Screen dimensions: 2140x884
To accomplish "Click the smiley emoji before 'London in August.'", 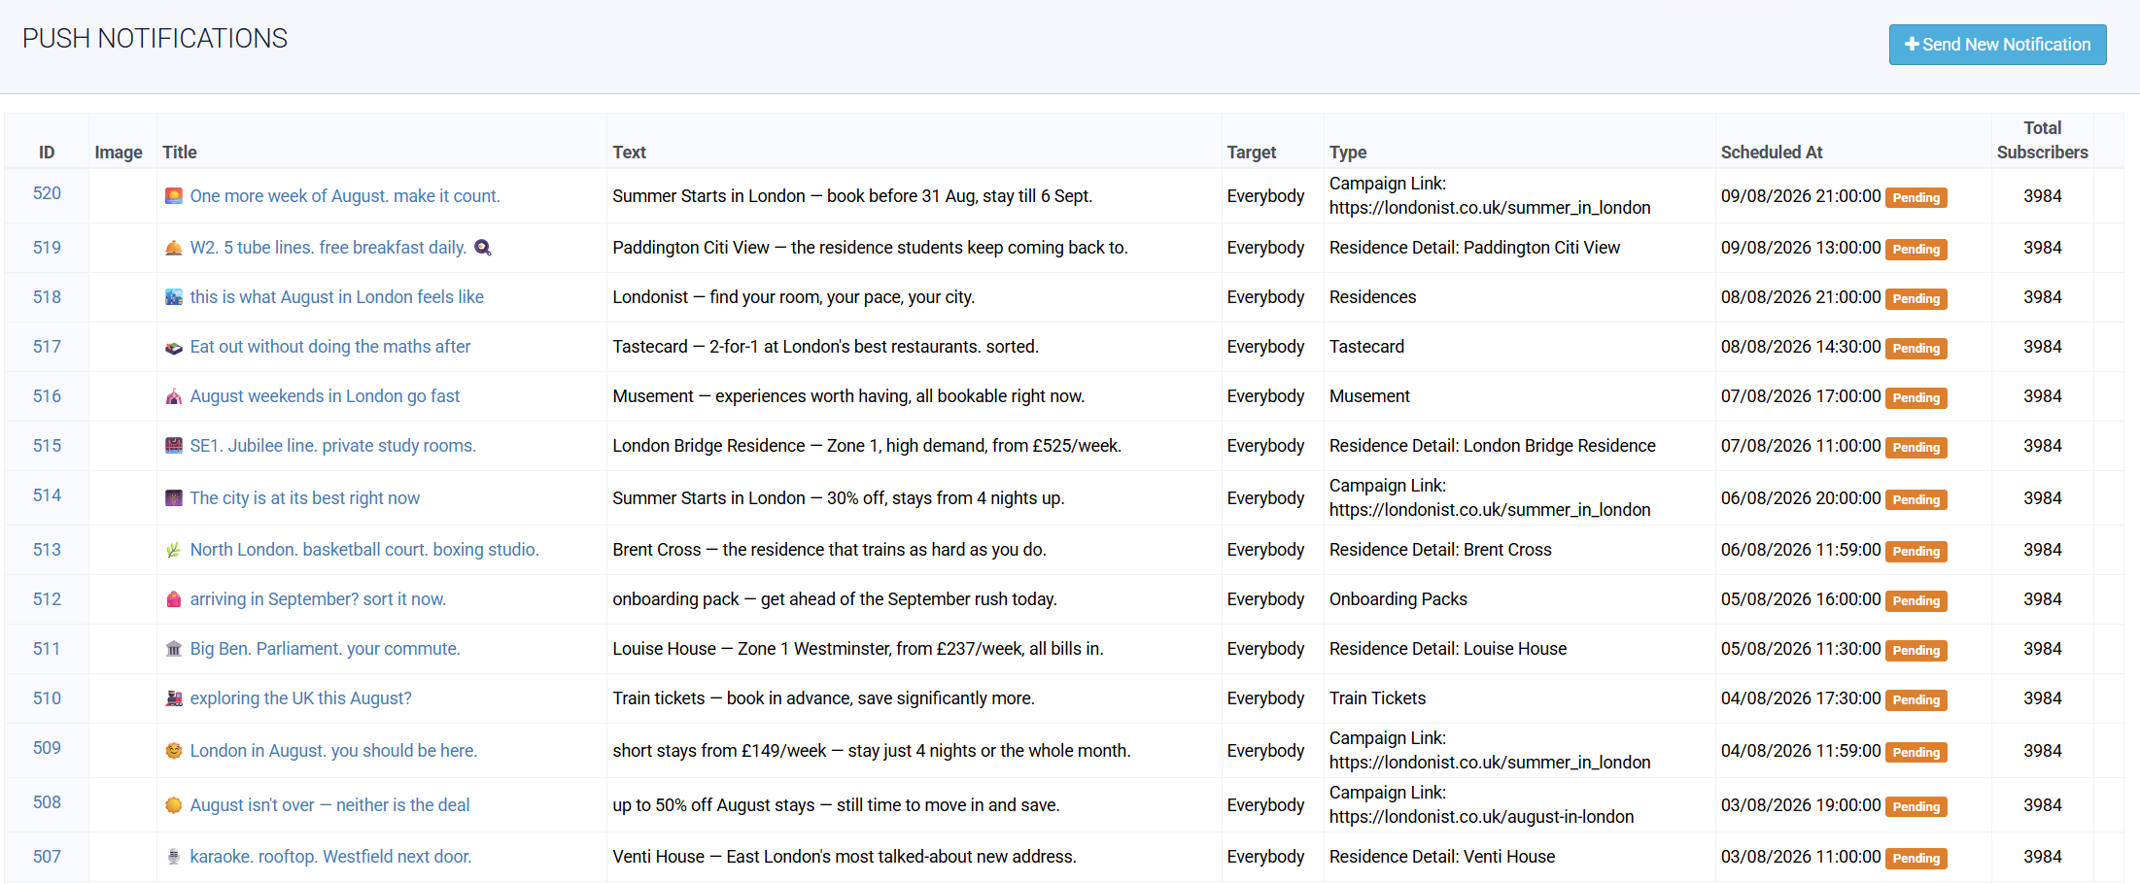I will (x=174, y=751).
